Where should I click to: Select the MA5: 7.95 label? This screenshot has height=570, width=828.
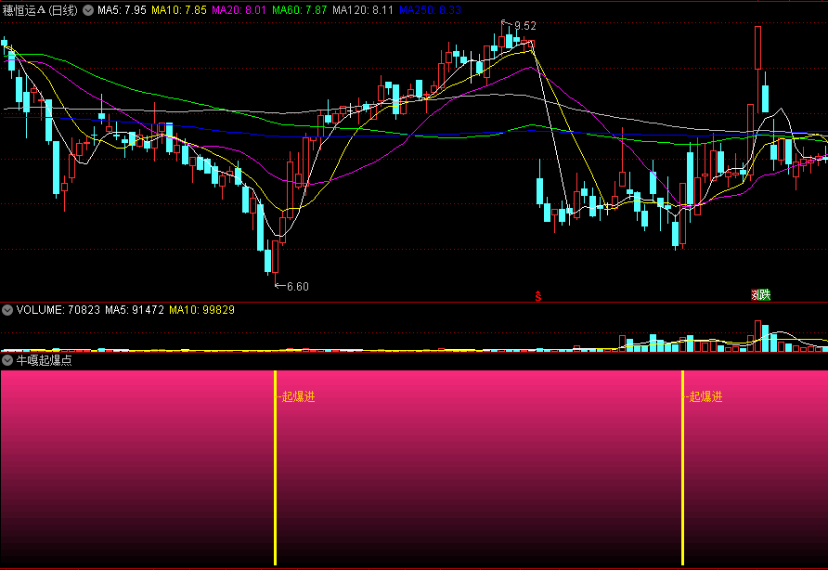pos(122,10)
